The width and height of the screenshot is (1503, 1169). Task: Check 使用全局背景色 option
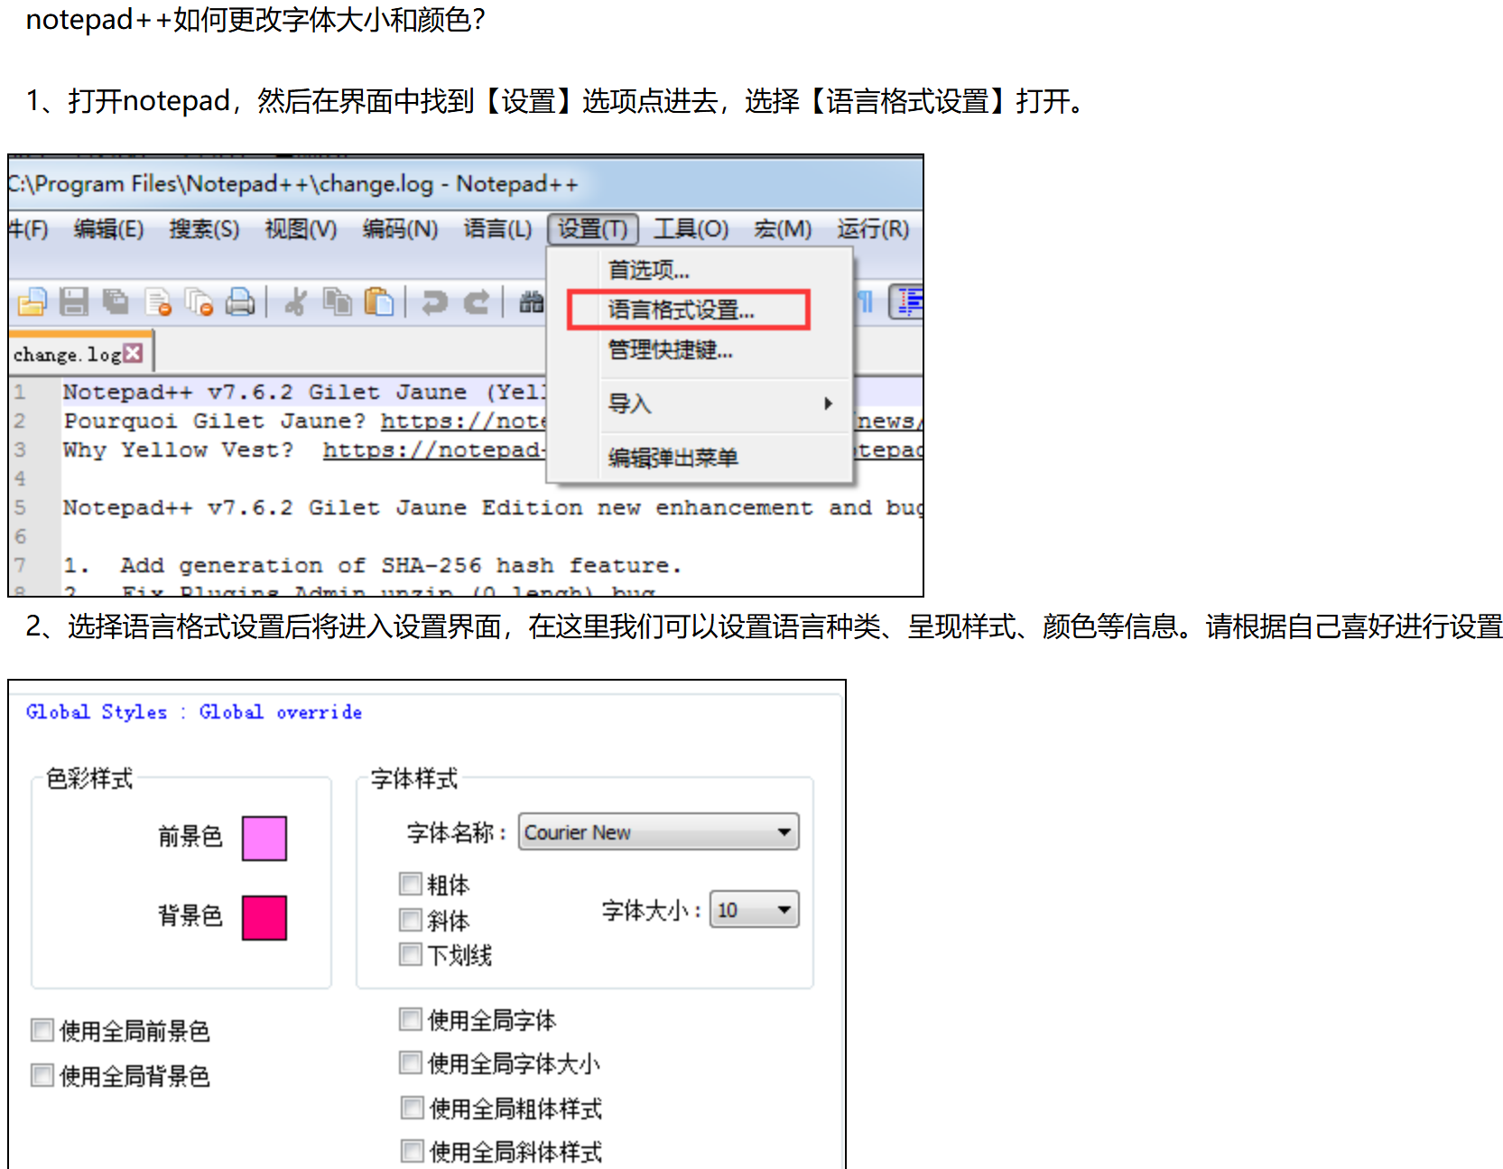[x=42, y=1075]
